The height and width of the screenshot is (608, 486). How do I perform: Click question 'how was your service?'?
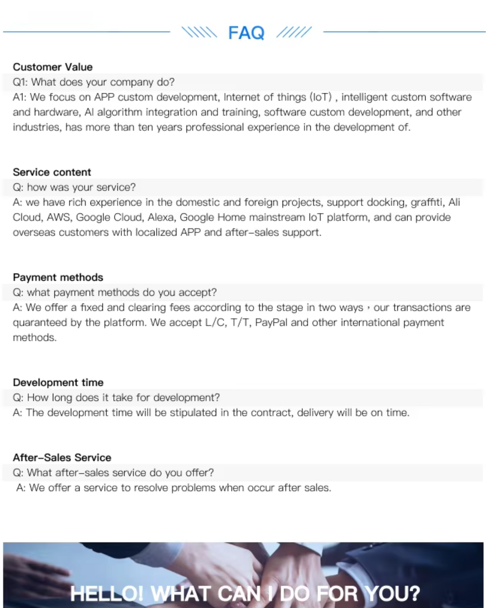(x=74, y=187)
